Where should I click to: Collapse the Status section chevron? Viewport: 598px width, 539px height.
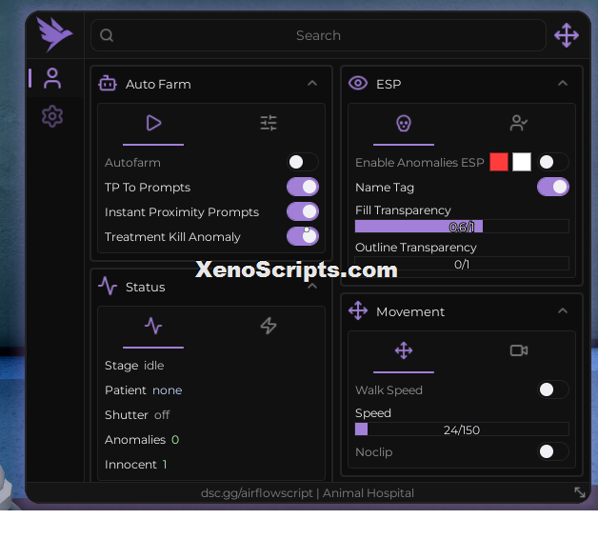point(312,286)
